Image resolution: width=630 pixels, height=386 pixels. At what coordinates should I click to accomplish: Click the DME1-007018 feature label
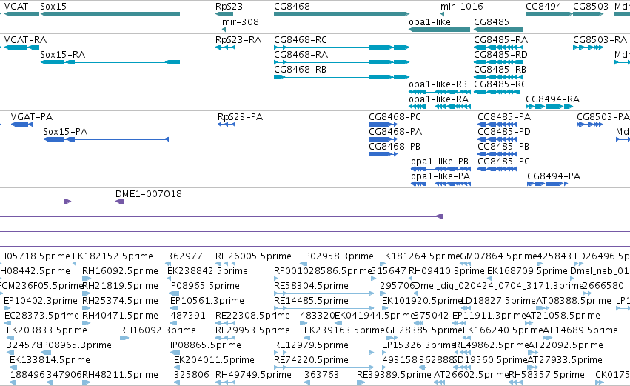point(149,194)
